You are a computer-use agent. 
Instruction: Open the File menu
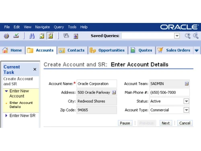point(7,27)
